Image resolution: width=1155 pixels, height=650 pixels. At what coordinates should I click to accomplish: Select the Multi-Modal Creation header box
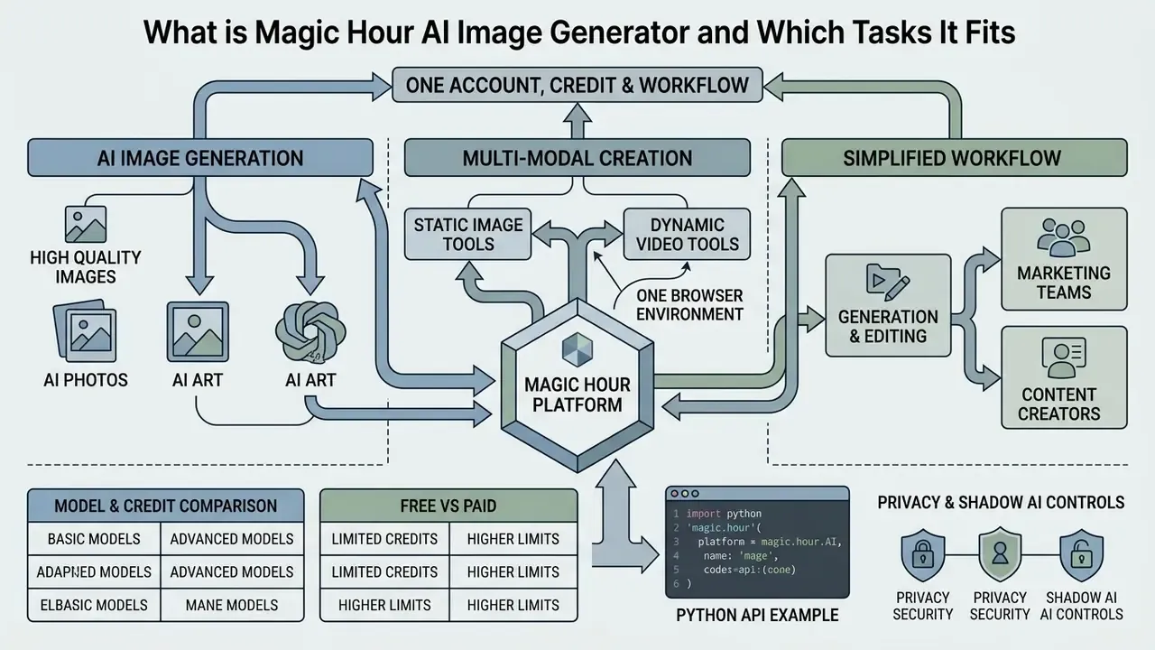click(x=577, y=157)
